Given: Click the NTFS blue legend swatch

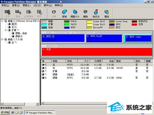Looking at the screenshot, I should click(x=67, y=27).
